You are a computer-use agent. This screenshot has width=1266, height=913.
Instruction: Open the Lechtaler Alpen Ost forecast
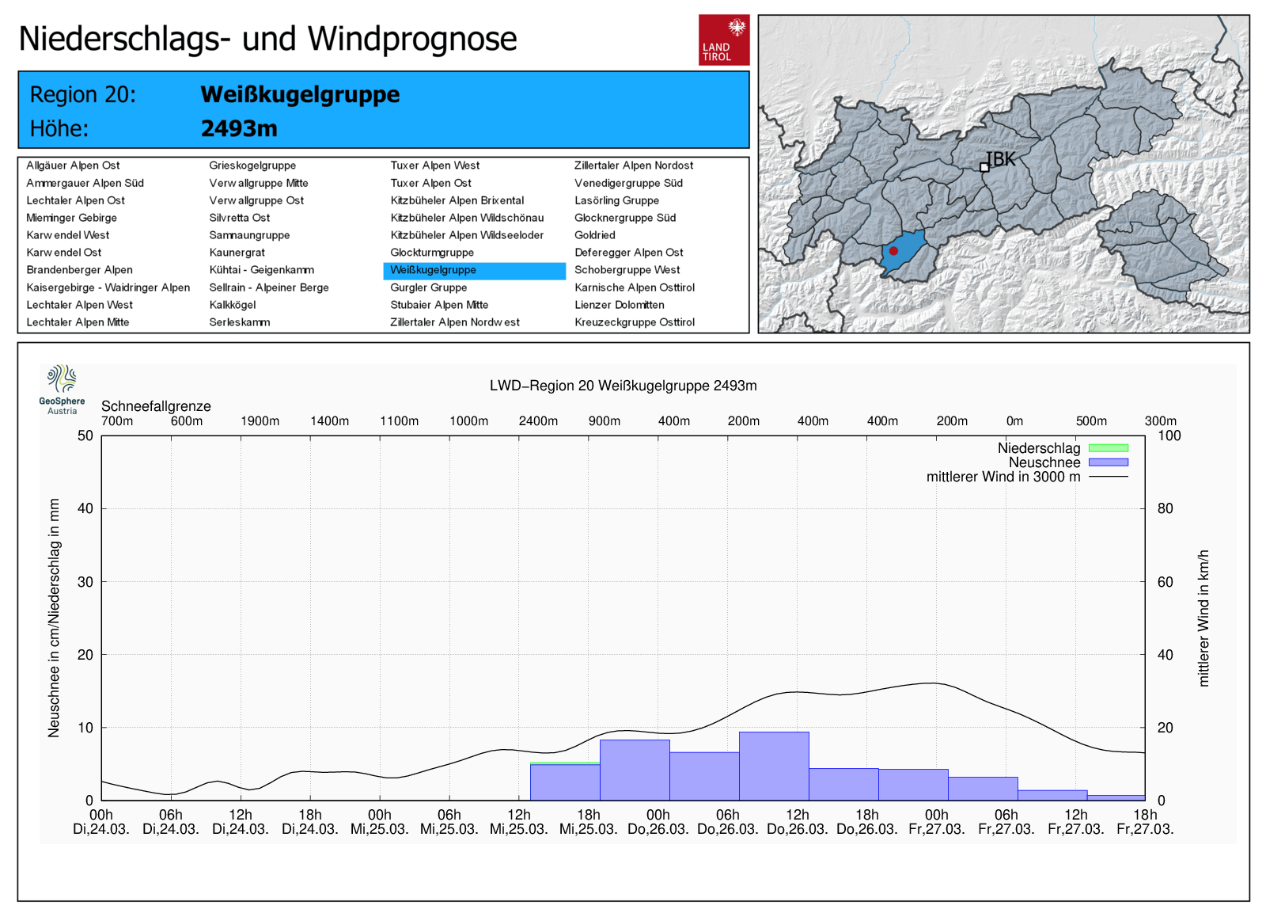[75, 200]
